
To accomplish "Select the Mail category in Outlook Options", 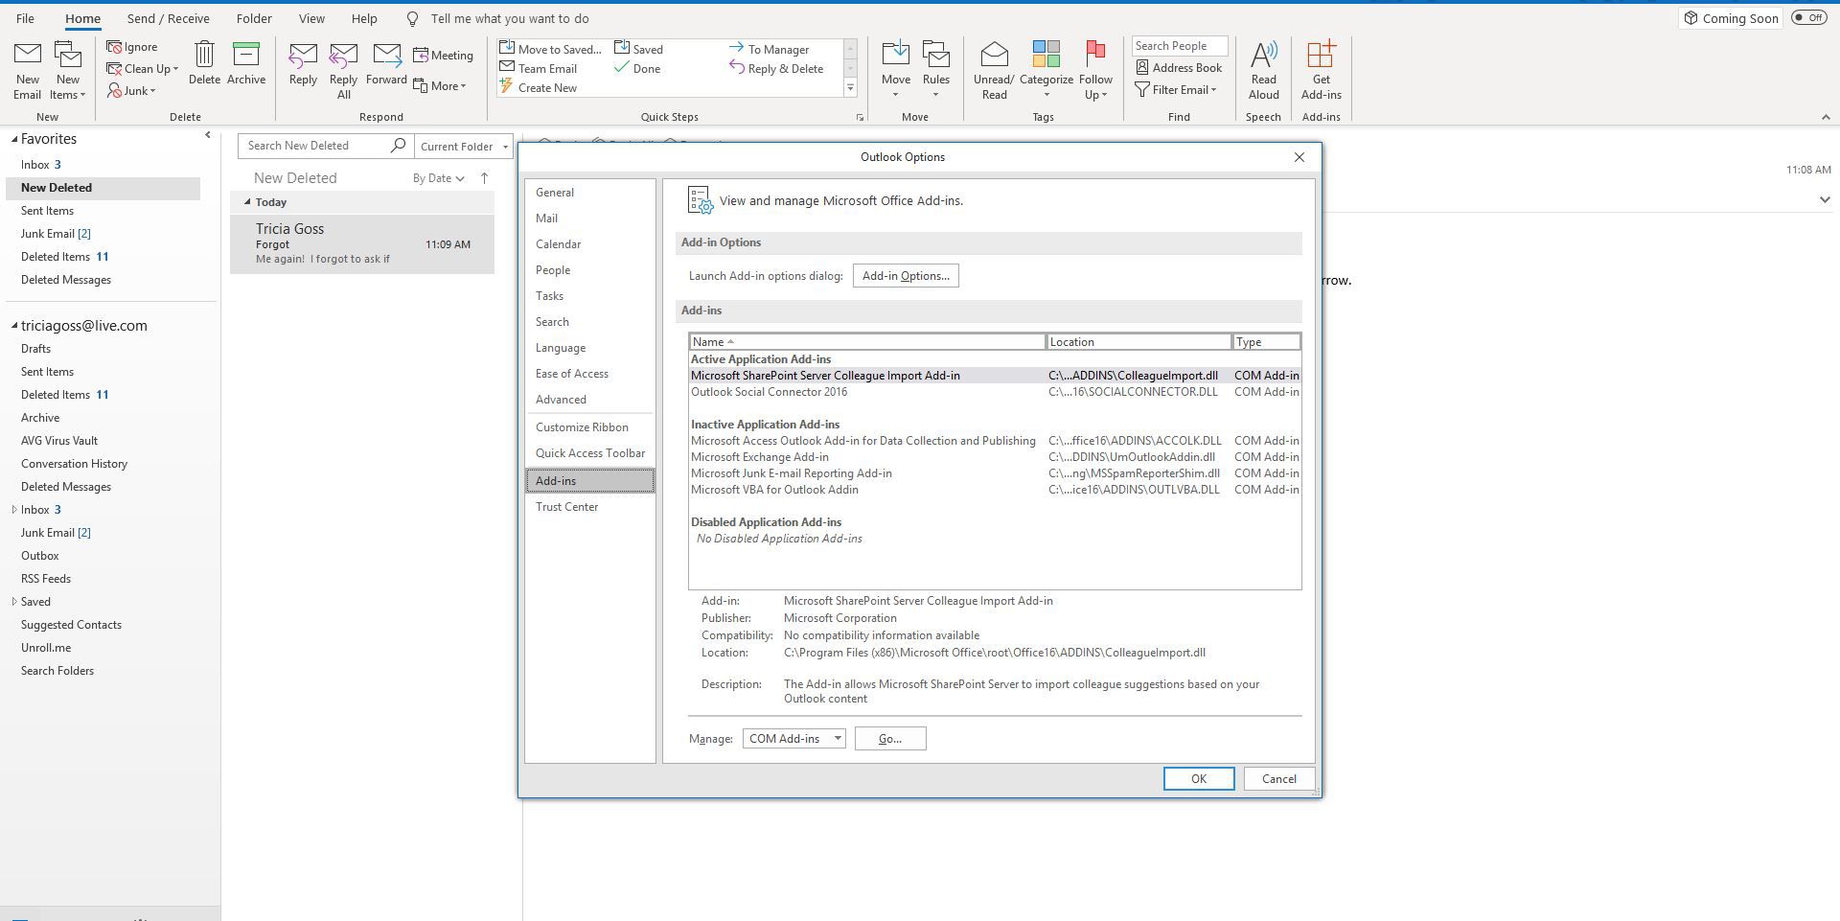I will (x=589, y=219).
